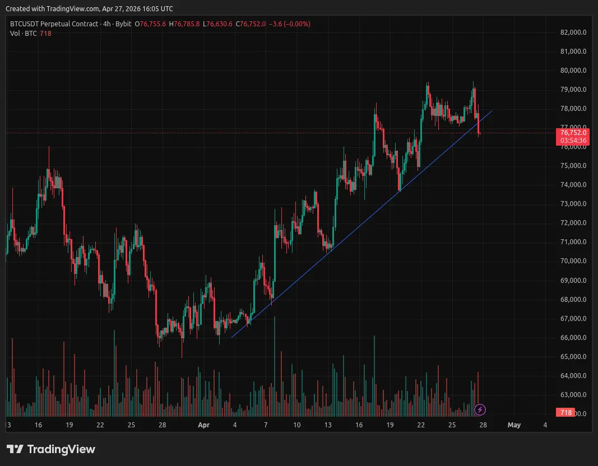Click the candle countdown 03:54:36
Image resolution: width=598 pixels, height=466 pixels.
pyautogui.click(x=573, y=141)
